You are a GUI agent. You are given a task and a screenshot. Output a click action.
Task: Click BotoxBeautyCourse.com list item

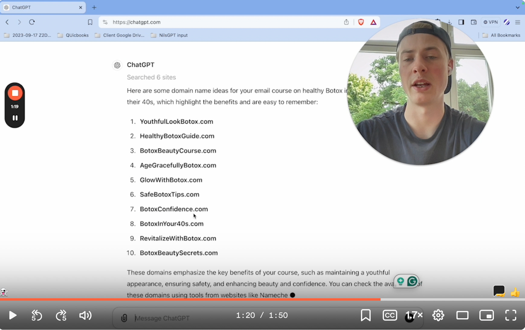pos(178,151)
